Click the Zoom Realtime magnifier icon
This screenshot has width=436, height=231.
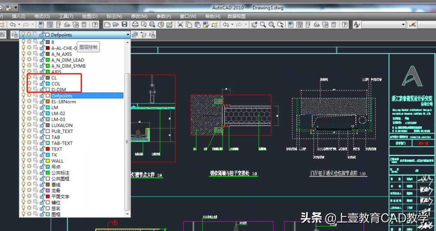point(263,25)
